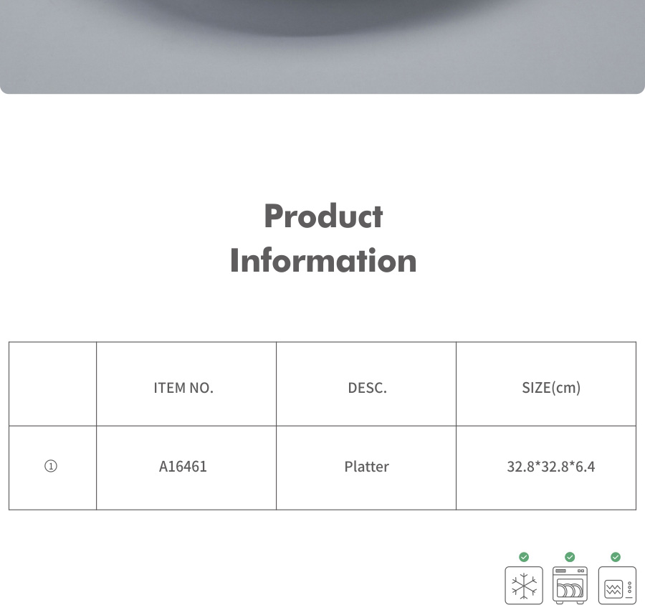Screen dimensions: 645x605
Task: Click the dishwasher-safe icon
Action: 570,586
